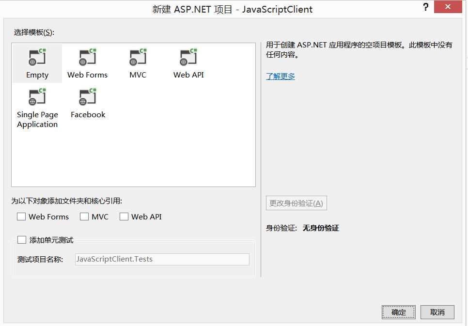Close the new ASP.NET project dialog
The height and width of the screenshot is (326, 468).
448,7
